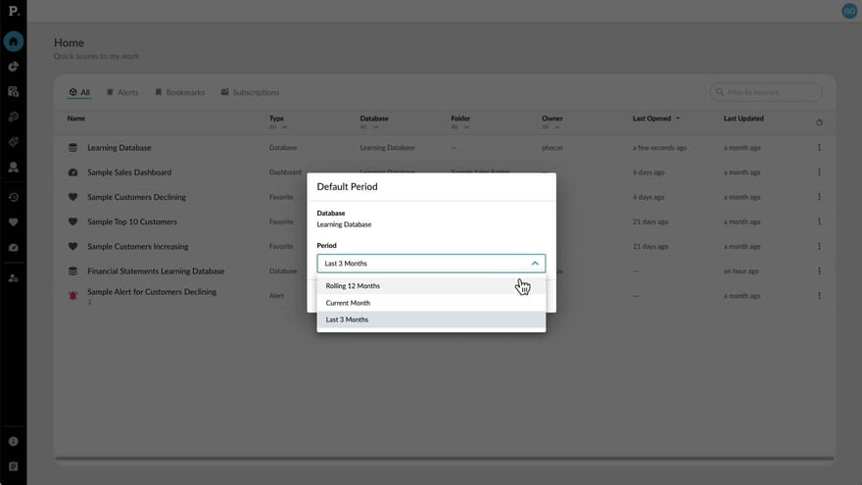Open the clipboard icon at sidebar bottom

[x=13, y=466]
